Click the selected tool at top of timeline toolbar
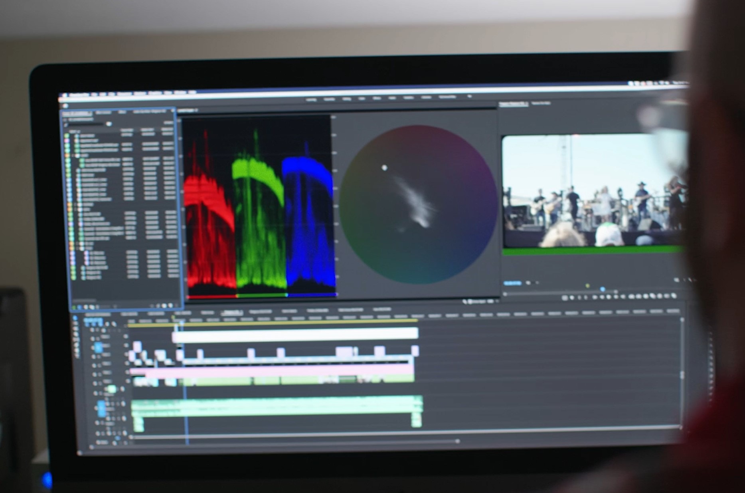The height and width of the screenshot is (493, 745). 75,318
